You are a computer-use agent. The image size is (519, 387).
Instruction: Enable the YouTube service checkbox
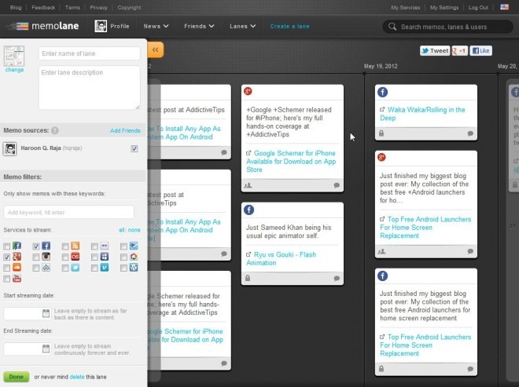click(7, 279)
